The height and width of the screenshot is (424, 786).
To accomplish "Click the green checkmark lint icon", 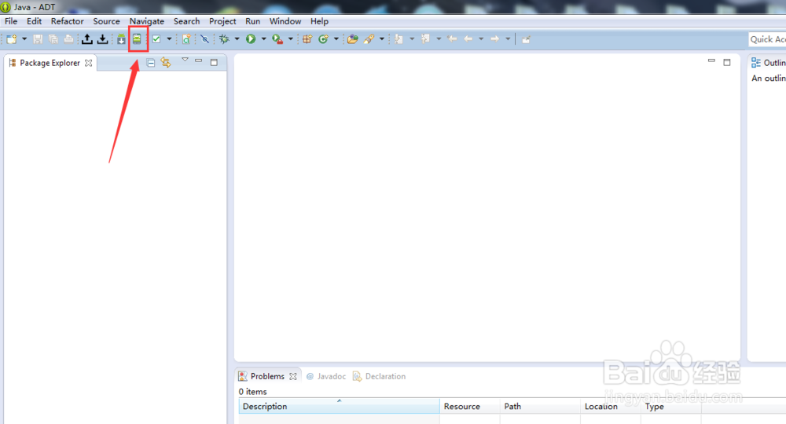I will pos(156,39).
